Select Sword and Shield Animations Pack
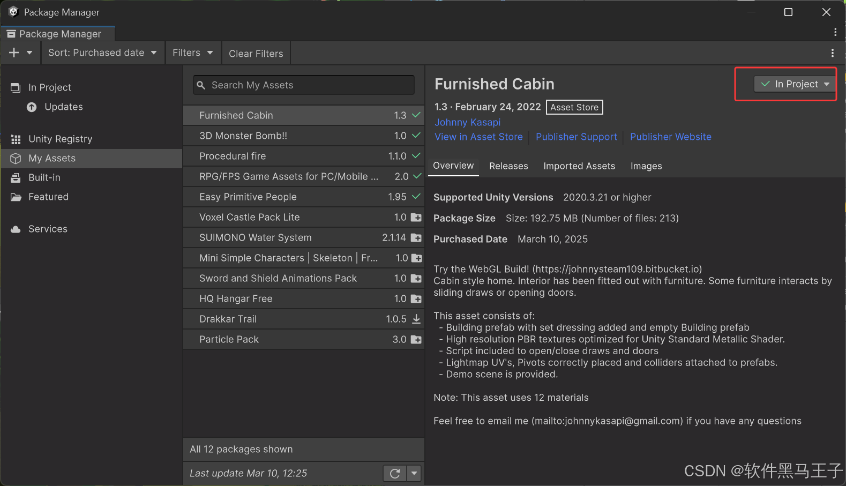 pyautogui.click(x=304, y=278)
